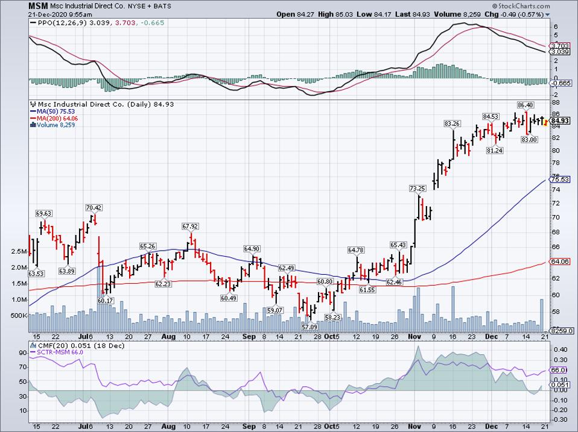Click the area icon before CMF(20) legend
The image size is (578, 432).
33,345
